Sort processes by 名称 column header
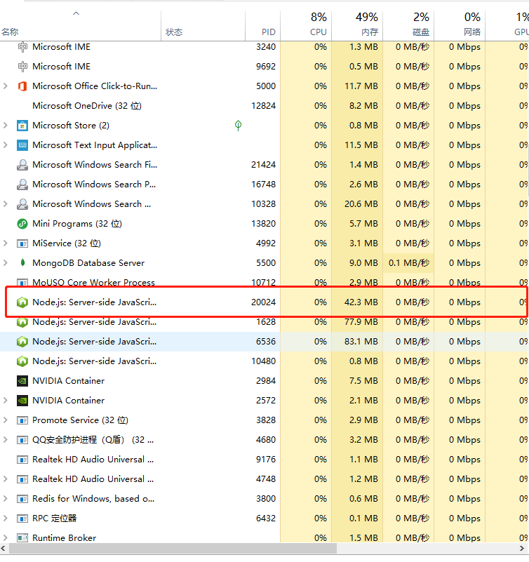This screenshot has height=562, width=529. pos(81,25)
